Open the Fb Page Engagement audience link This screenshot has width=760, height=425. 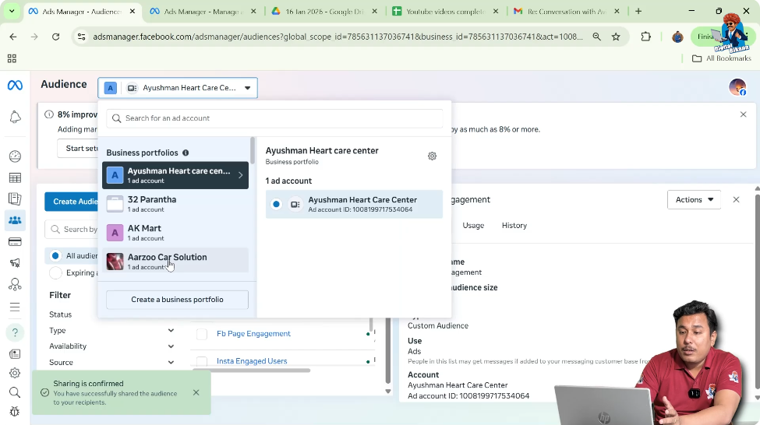point(253,334)
